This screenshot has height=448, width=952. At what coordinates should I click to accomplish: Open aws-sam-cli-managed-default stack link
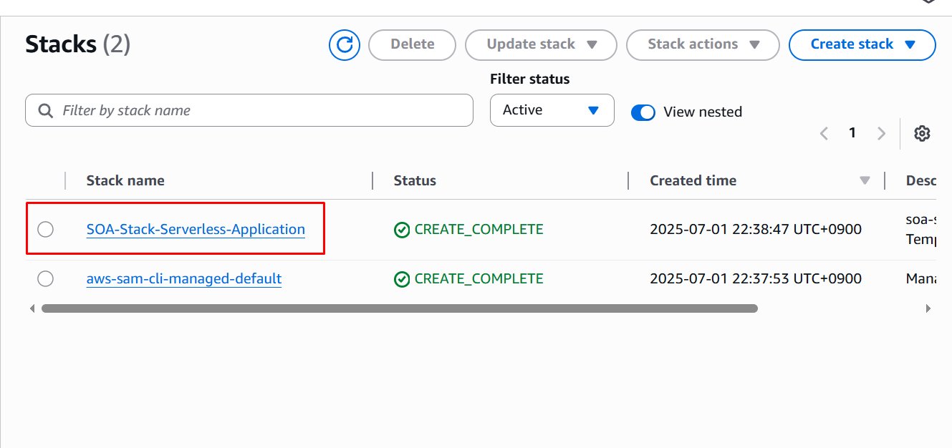(184, 278)
